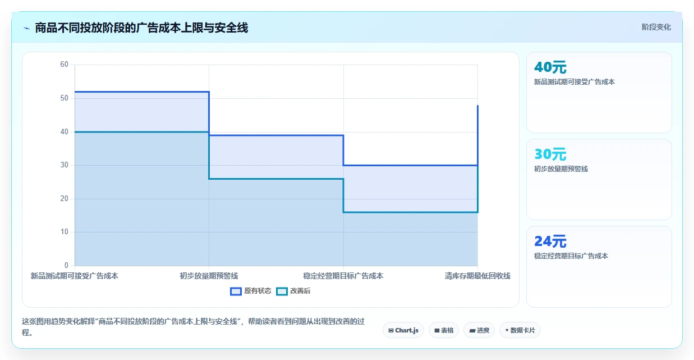Viewport: 694px width, 360px height.
Task: Click the 40元 metric card value
Action: [x=550, y=67]
